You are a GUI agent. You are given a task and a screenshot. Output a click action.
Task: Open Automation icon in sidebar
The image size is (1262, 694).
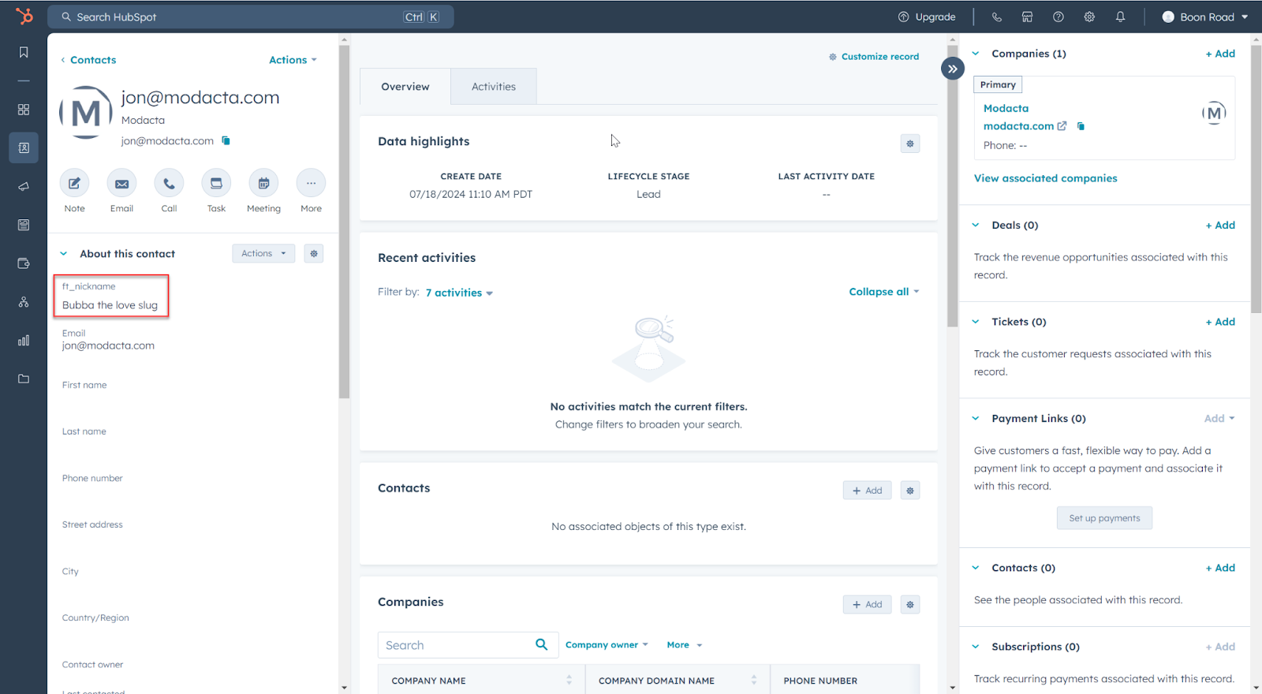point(24,302)
